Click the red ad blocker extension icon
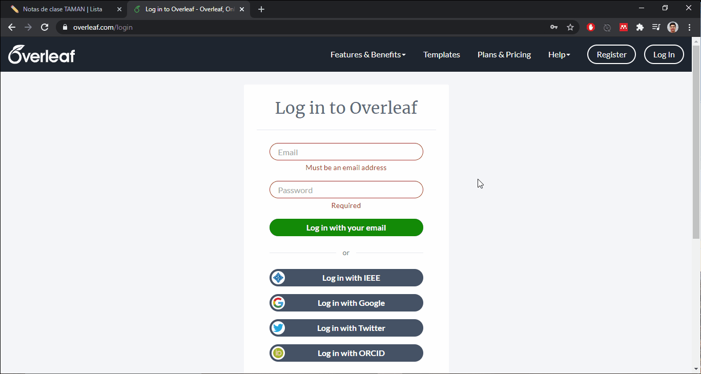 point(591,27)
